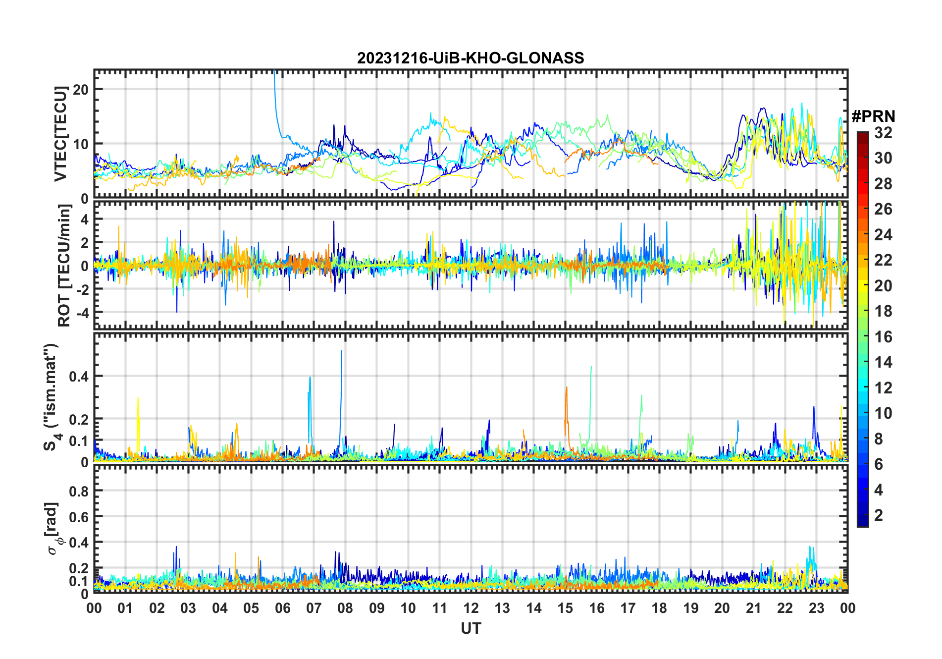Click the ROT axis tick -2
This screenshot has width=942, height=659.
pos(82,289)
